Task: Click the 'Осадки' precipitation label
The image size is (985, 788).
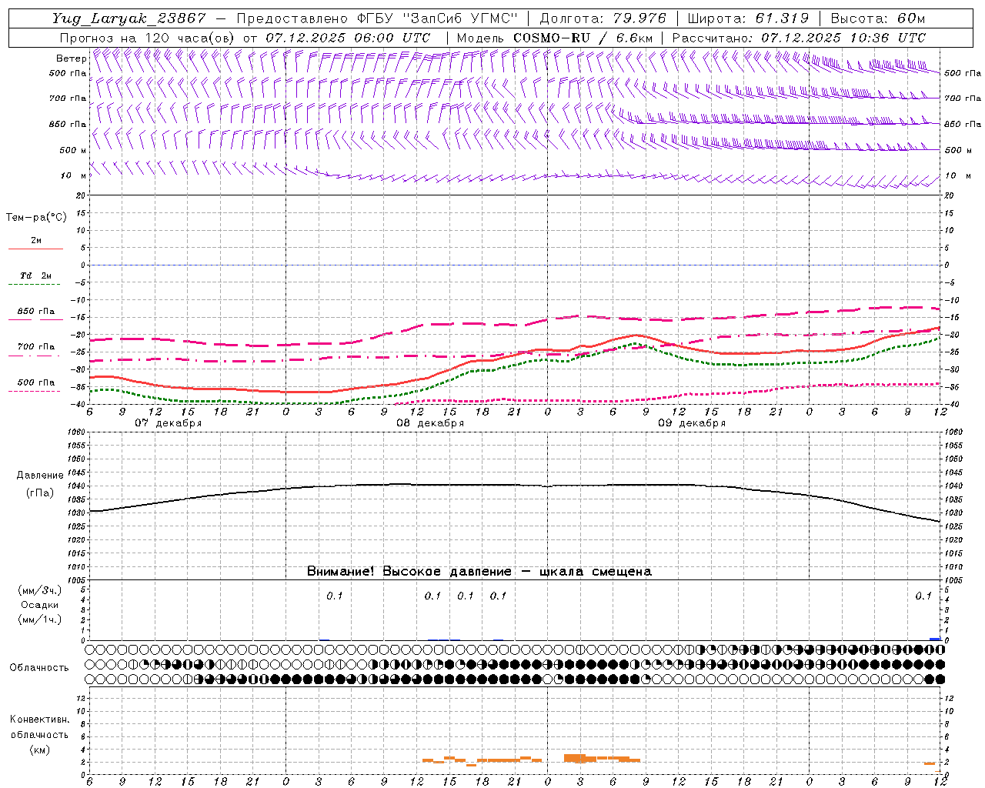Action: click(x=39, y=605)
